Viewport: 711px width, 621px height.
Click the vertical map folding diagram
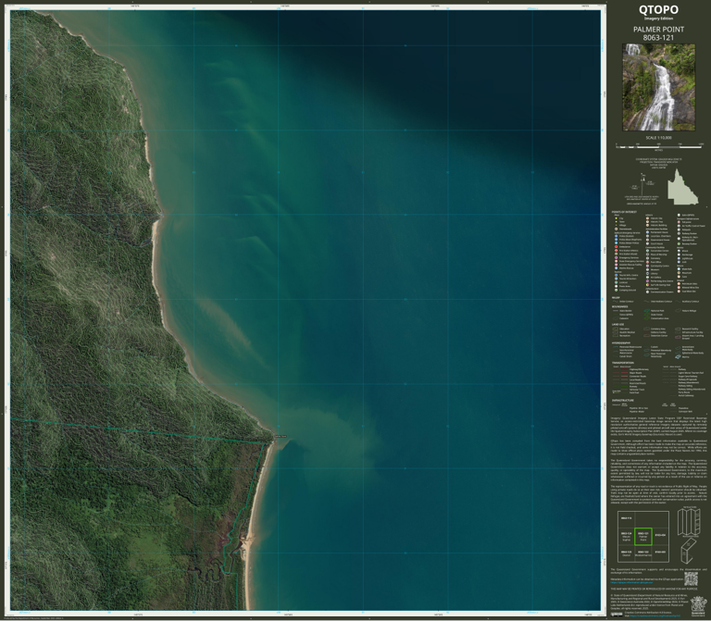[x=690, y=522]
